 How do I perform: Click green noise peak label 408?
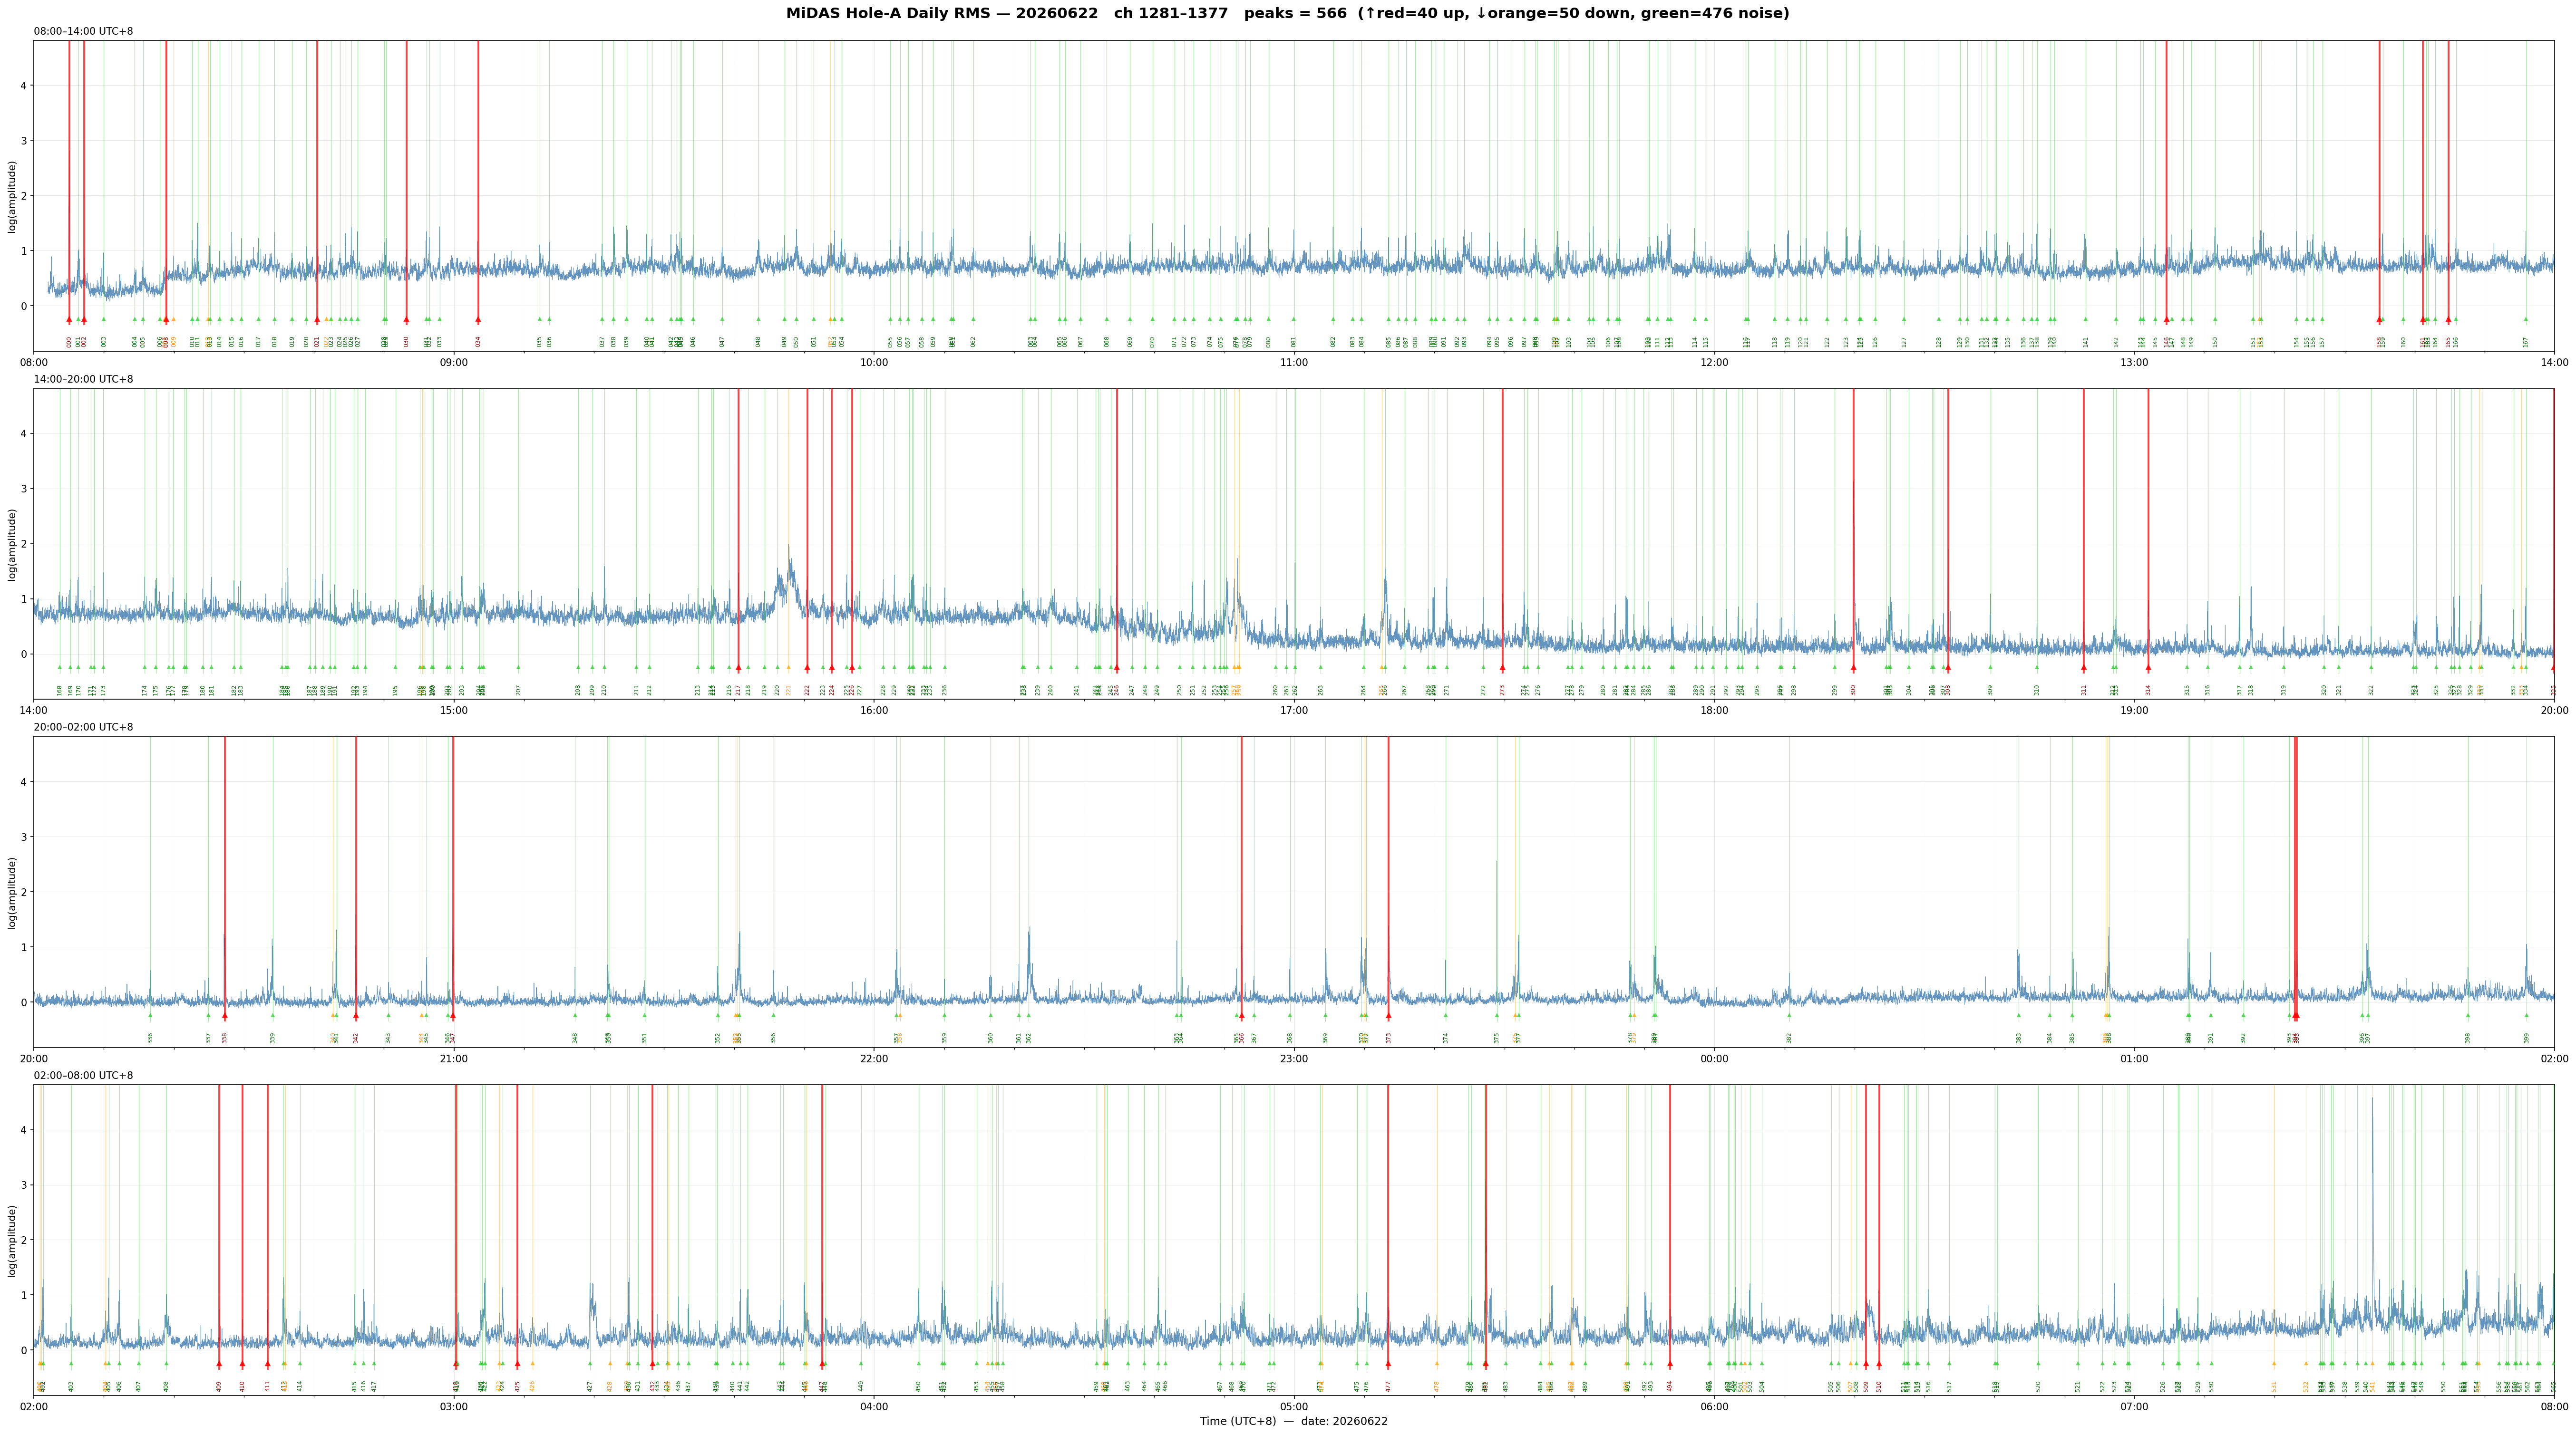point(166,1386)
